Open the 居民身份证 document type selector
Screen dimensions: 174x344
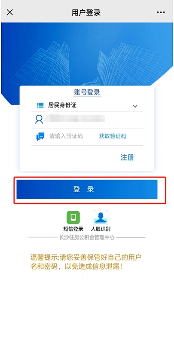tap(87, 105)
